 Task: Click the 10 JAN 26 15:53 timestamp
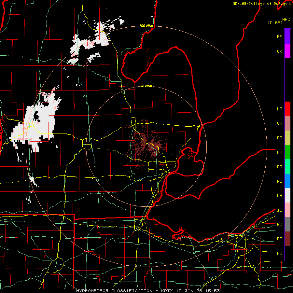(x=198, y=291)
